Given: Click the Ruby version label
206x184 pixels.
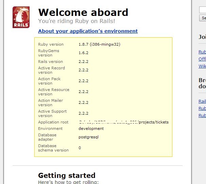Looking at the screenshot, I should (x=51, y=44).
